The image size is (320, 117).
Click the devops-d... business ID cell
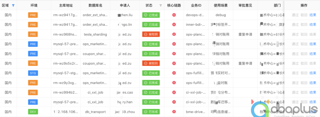point(196,15)
